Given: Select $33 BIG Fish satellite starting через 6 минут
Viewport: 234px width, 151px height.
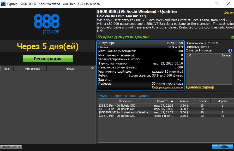Looking at the screenshot, I should pyautogui.click(x=166, y=116).
